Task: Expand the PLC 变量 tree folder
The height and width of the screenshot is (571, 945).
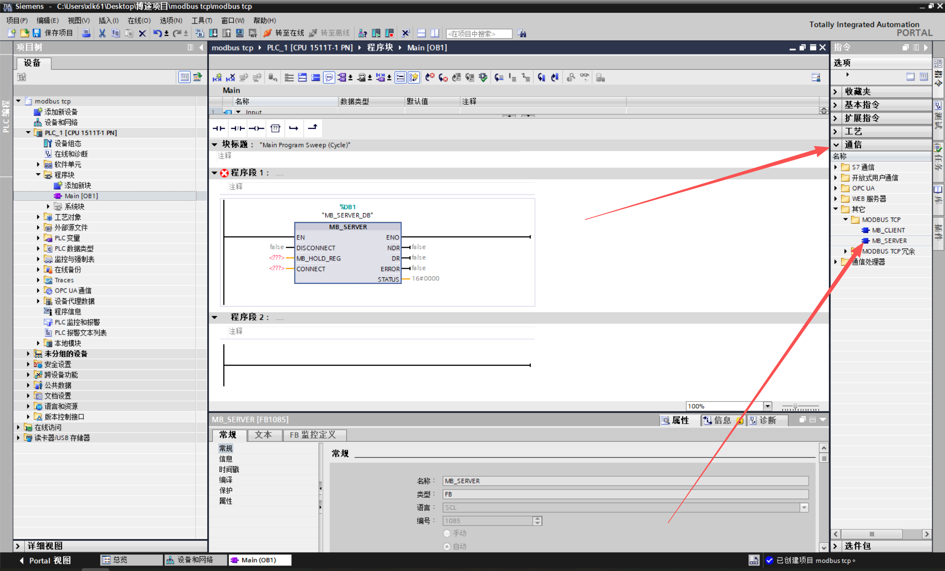Action: (x=38, y=238)
